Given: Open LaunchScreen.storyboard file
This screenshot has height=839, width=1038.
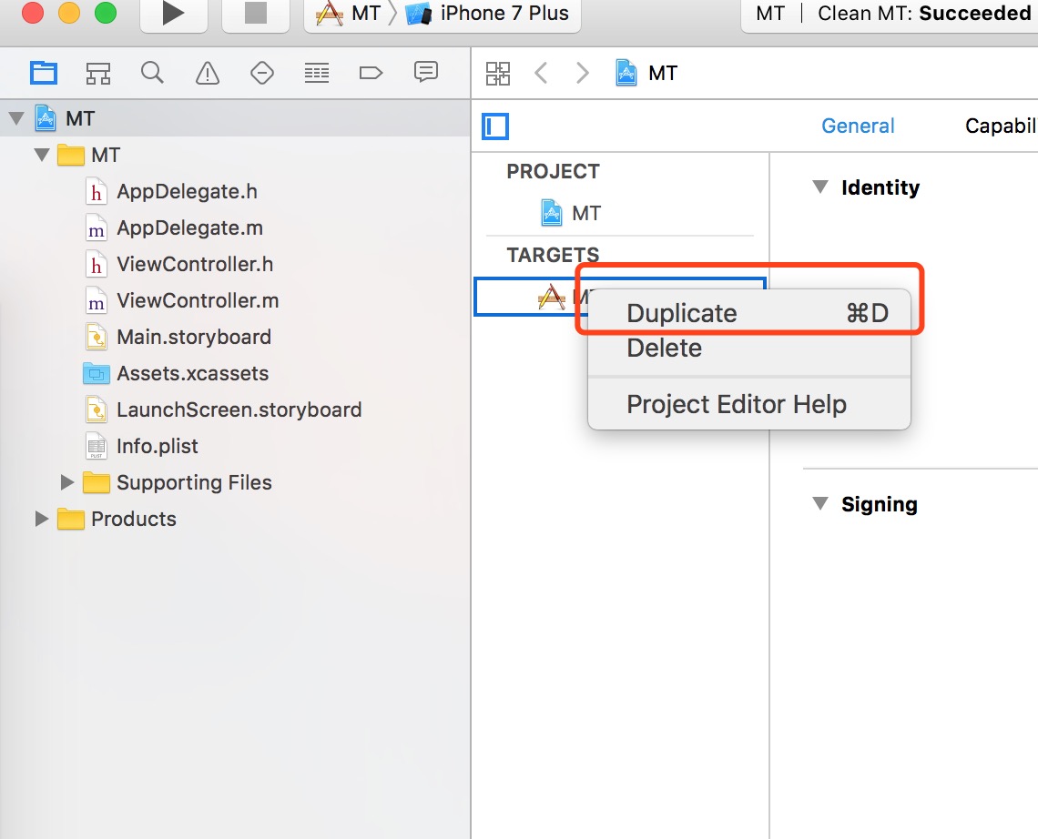Looking at the screenshot, I should pyautogui.click(x=239, y=410).
